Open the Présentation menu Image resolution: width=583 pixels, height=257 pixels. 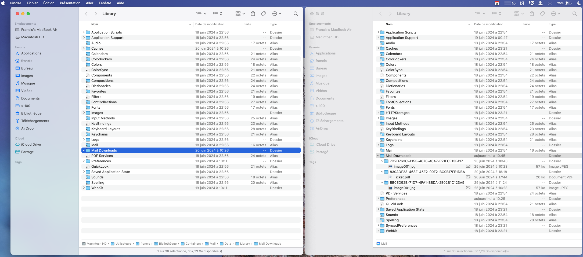coord(70,3)
